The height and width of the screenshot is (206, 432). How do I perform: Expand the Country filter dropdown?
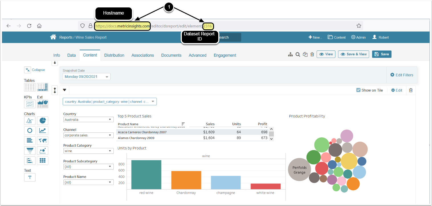[x=88, y=120]
